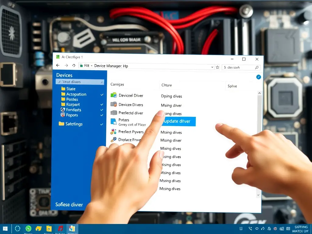The height and width of the screenshot is (234, 312).
Task: Click the green folder icon in the address bar
Action: [x=81, y=66]
